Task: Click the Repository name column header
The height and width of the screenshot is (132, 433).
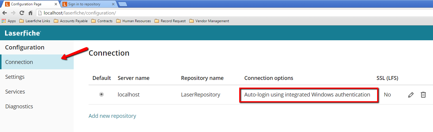Action: pos(202,78)
